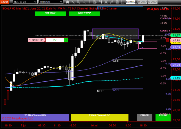Viewport: 181px width, 129px height.
Task: Toggle the M VWAP button
Action: [x=142, y=2]
